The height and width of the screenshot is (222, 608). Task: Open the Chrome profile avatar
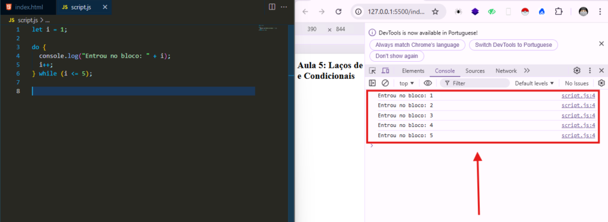(583, 12)
